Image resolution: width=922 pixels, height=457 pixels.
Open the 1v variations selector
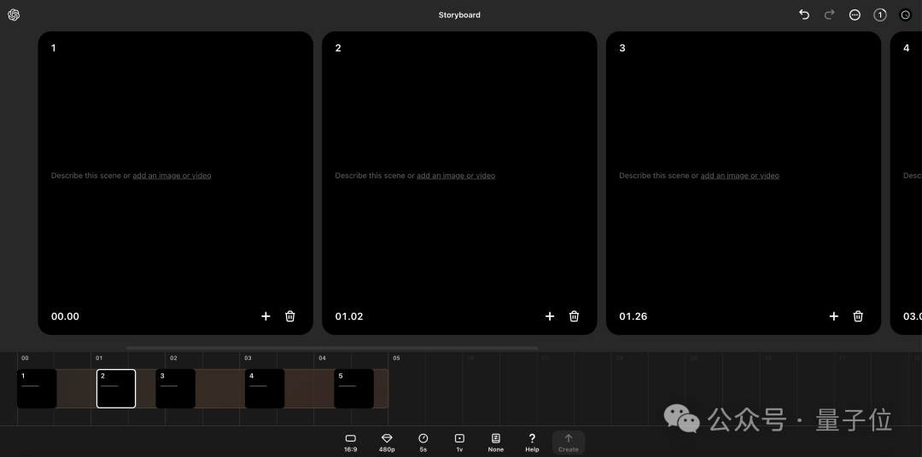(x=459, y=442)
